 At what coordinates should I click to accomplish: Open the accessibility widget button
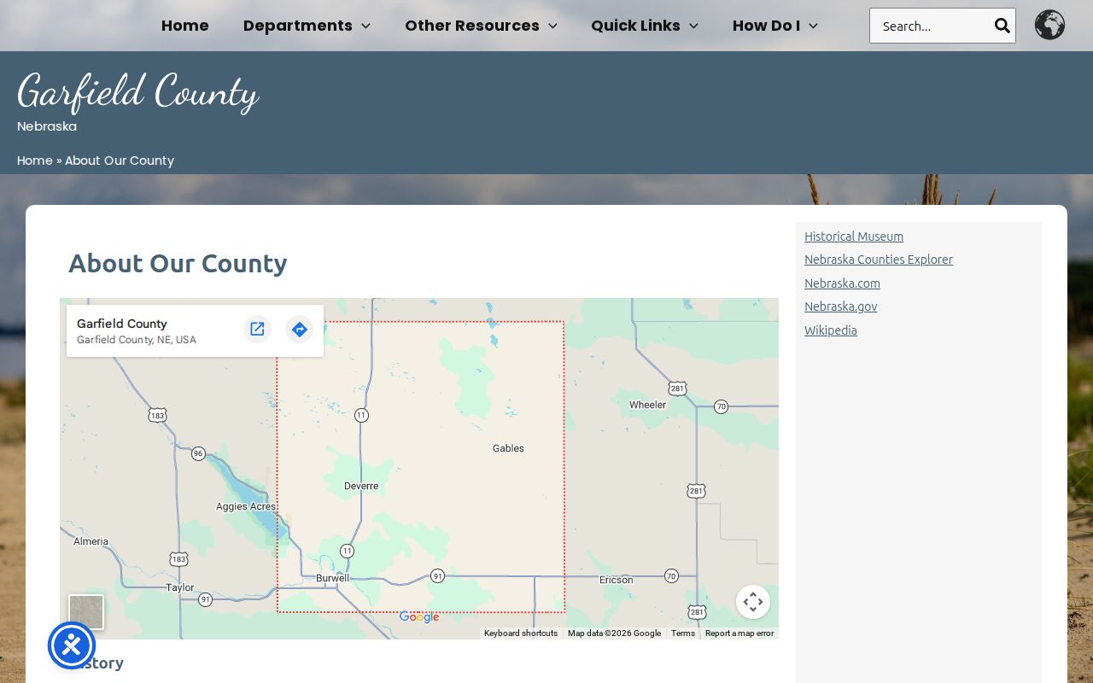click(x=72, y=645)
